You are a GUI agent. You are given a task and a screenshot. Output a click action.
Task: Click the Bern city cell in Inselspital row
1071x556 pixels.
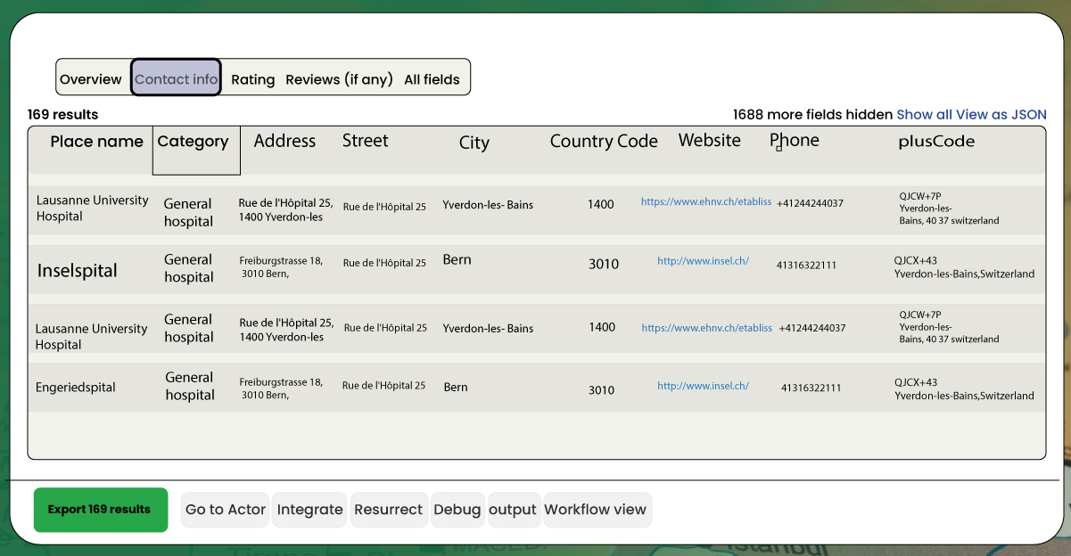[457, 260]
